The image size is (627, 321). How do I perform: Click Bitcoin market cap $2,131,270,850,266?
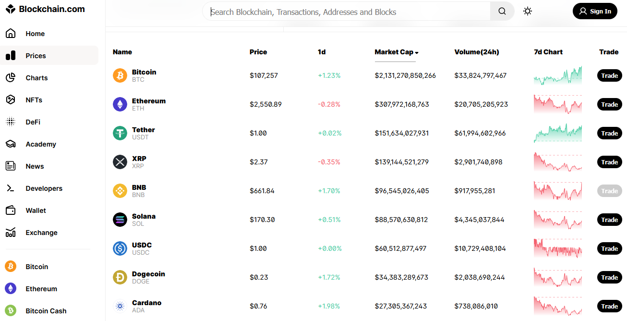coord(405,75)
